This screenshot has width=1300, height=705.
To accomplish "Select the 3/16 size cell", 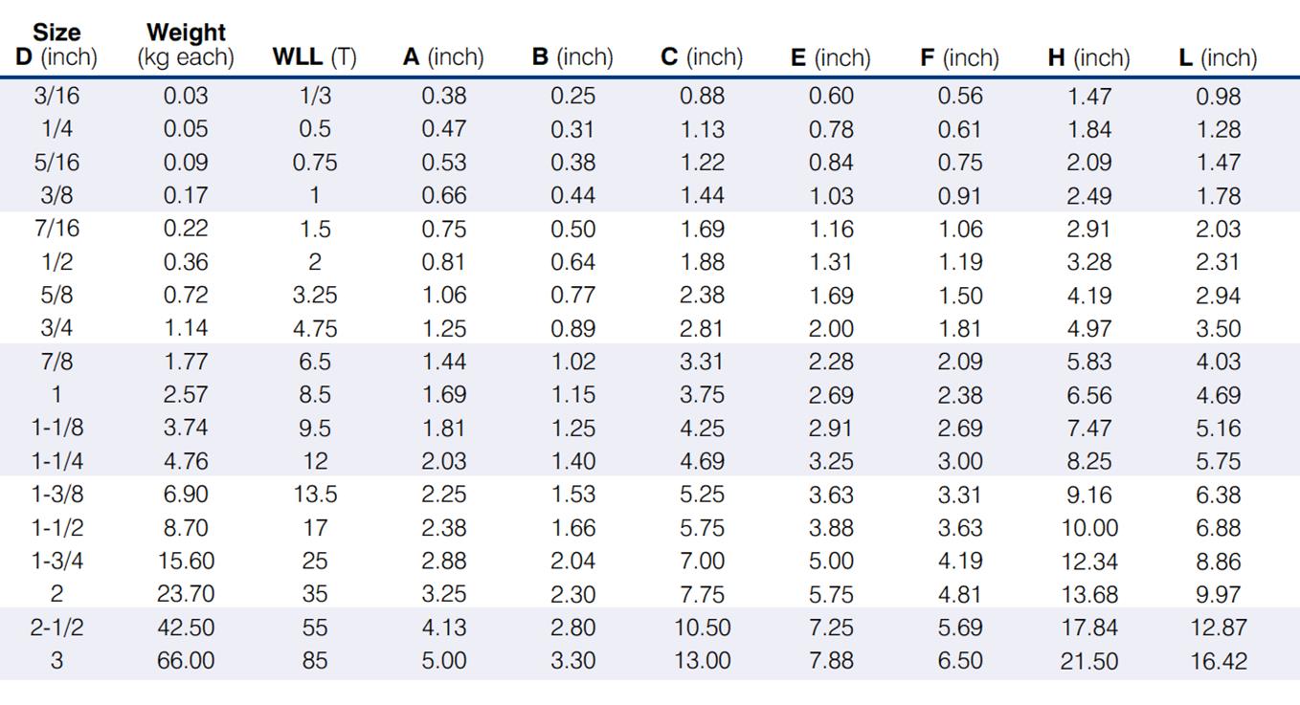I will click(x=56, y=96).
